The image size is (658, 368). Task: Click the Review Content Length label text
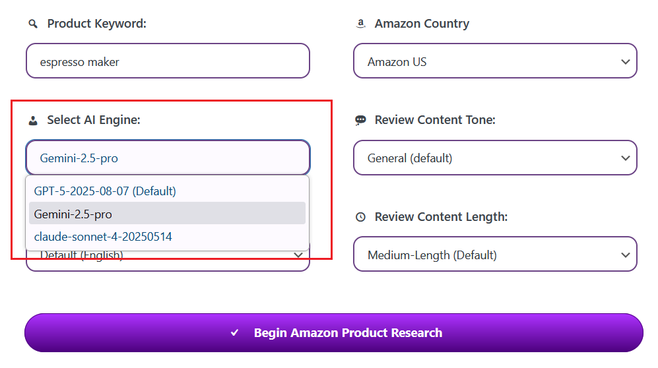point(441,217)
